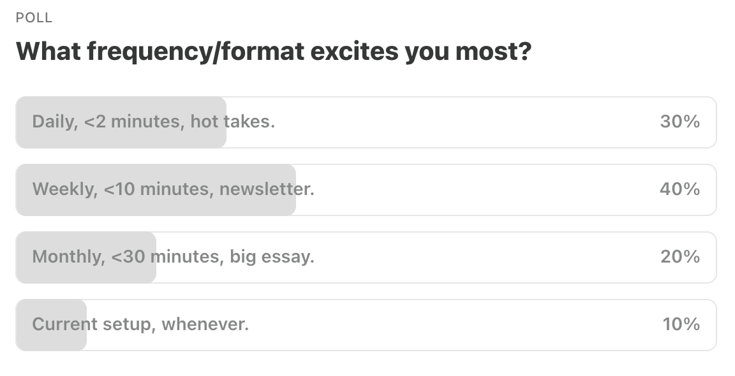Image resolution: width=735 pixels, height=376 pixels.
Task: Click the 20% result label
Action: pyautogui.click(x=680, y=257)
